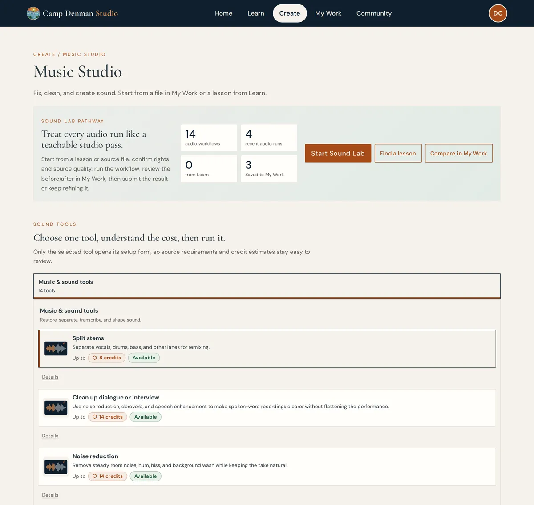Select the Split stems tool card

[267, 349]
